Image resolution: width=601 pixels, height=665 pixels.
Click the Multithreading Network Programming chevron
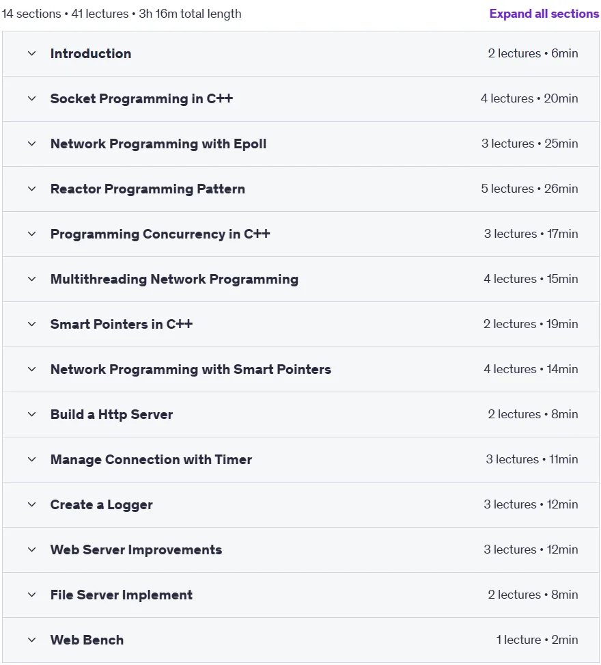[32, 279]
